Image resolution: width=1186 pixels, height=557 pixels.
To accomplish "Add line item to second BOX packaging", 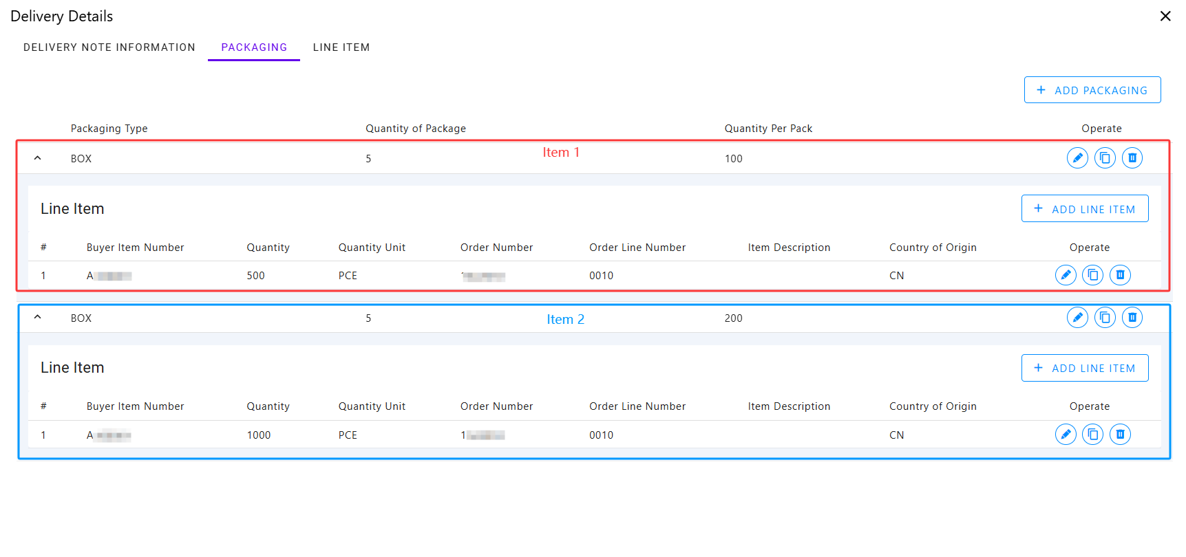I will [x=1085, y=368].
